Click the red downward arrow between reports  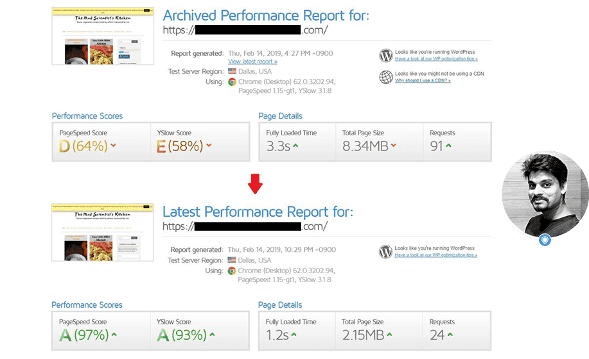(x=255, y=185)
